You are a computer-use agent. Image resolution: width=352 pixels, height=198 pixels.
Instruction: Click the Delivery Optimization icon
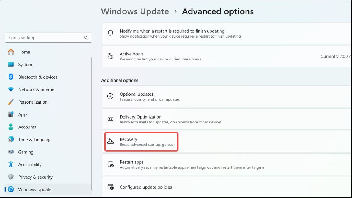pos(110,119)
